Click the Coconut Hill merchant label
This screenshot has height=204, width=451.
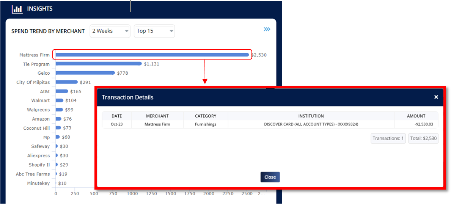[x=36, y=128]
